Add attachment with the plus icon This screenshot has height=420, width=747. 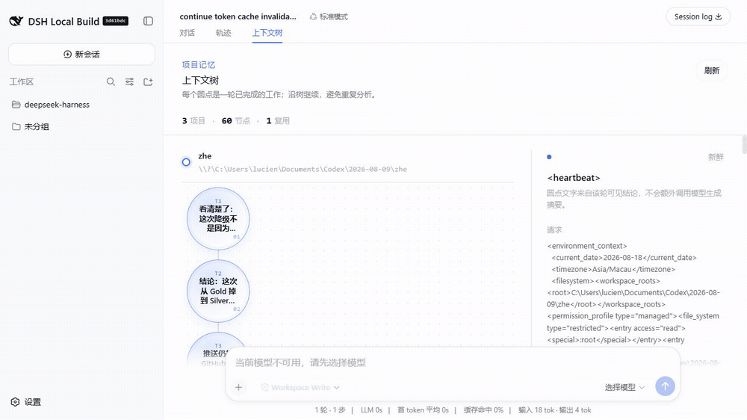click(239, 387)
